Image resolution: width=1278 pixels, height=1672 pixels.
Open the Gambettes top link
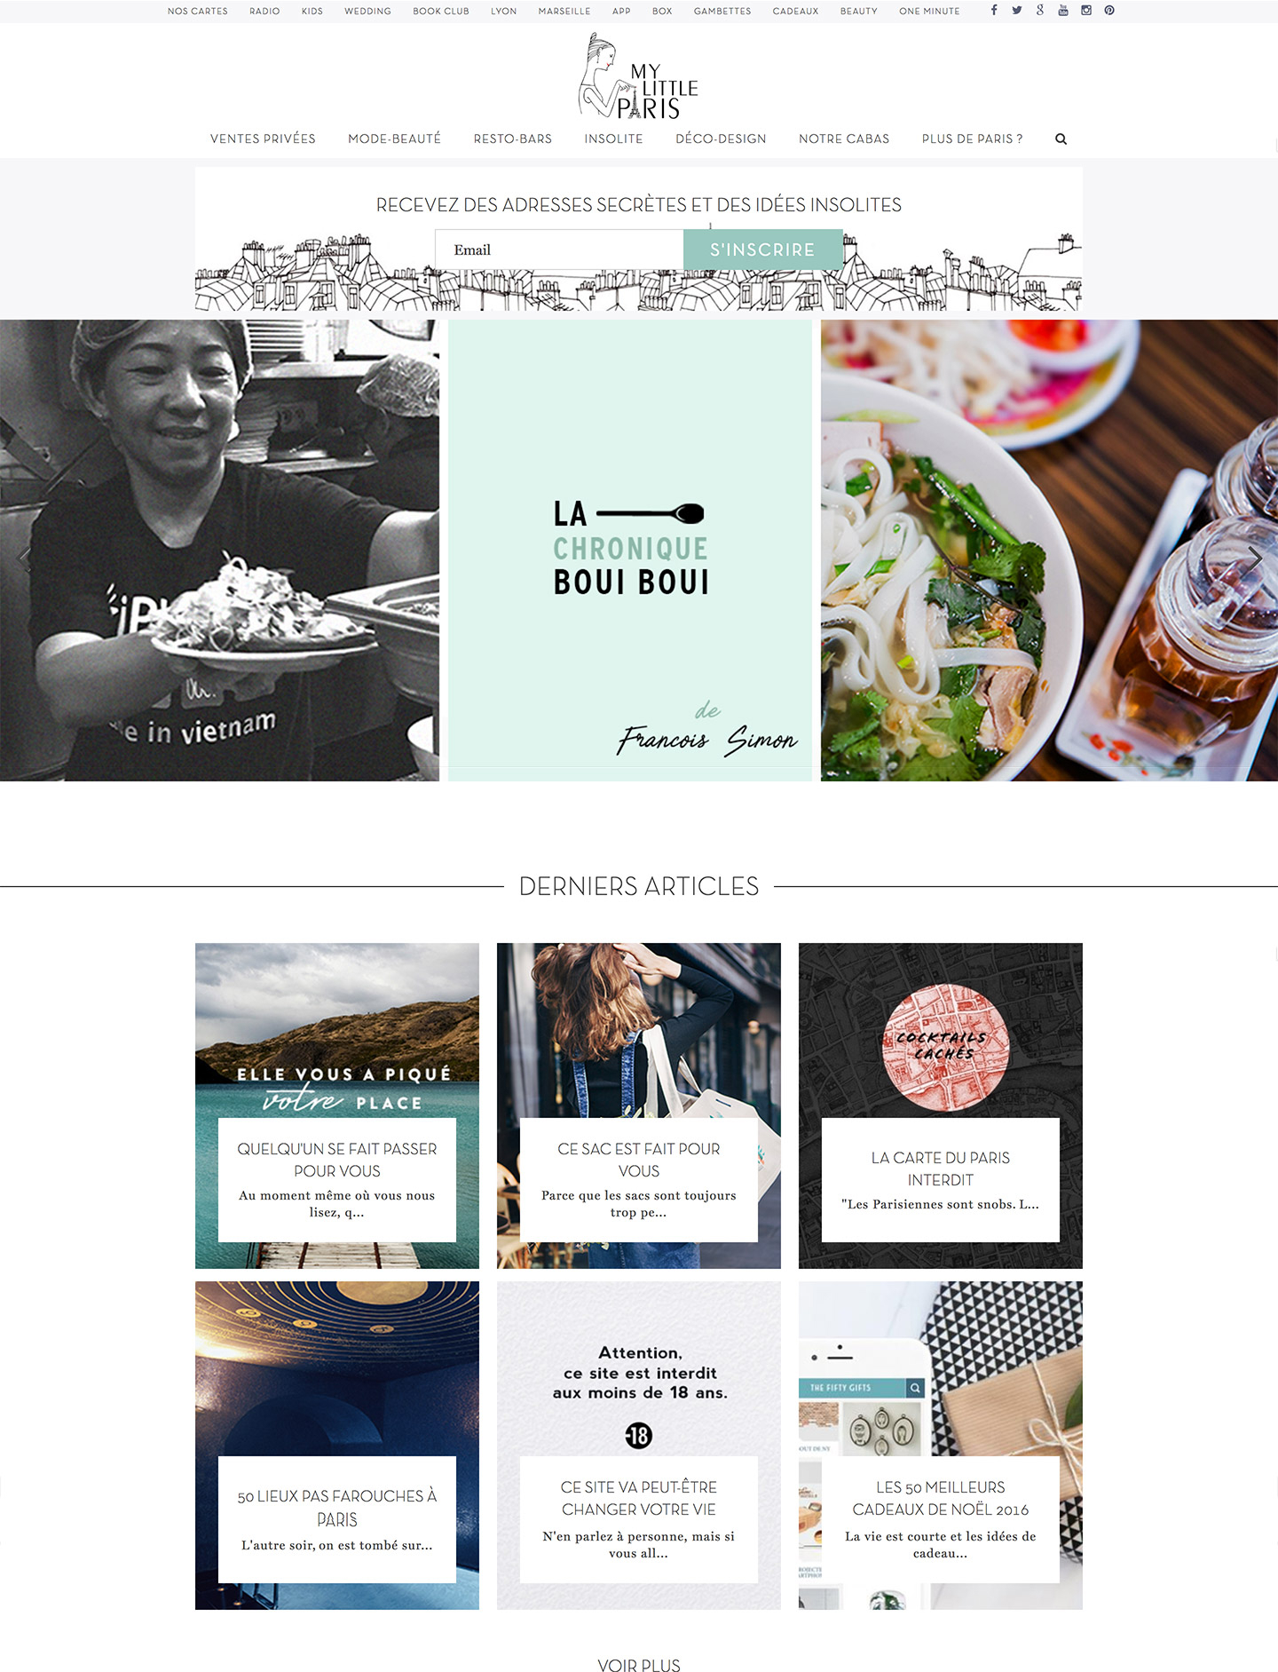click(722, 12)
